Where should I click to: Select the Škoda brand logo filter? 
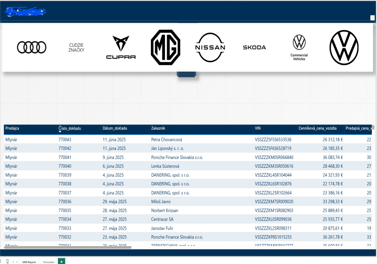click(254, 47)
